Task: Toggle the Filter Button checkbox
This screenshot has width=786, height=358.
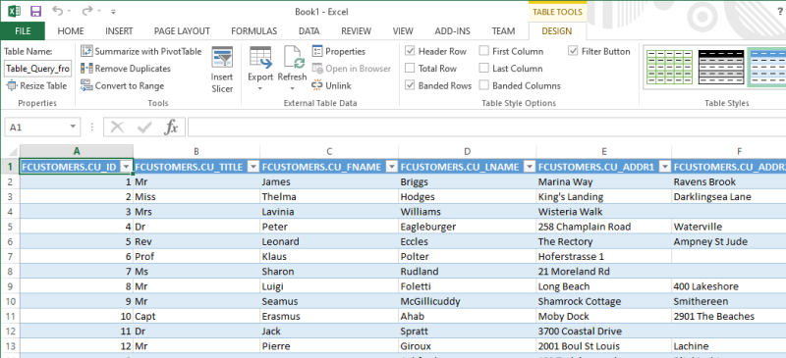Action: tap(573, 51)
